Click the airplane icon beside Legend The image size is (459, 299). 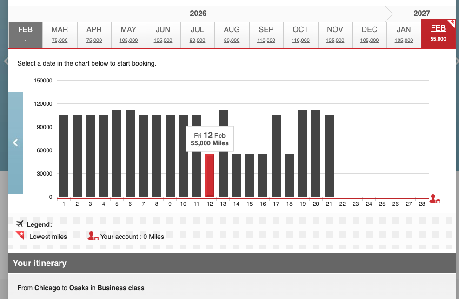coord(20,224)
